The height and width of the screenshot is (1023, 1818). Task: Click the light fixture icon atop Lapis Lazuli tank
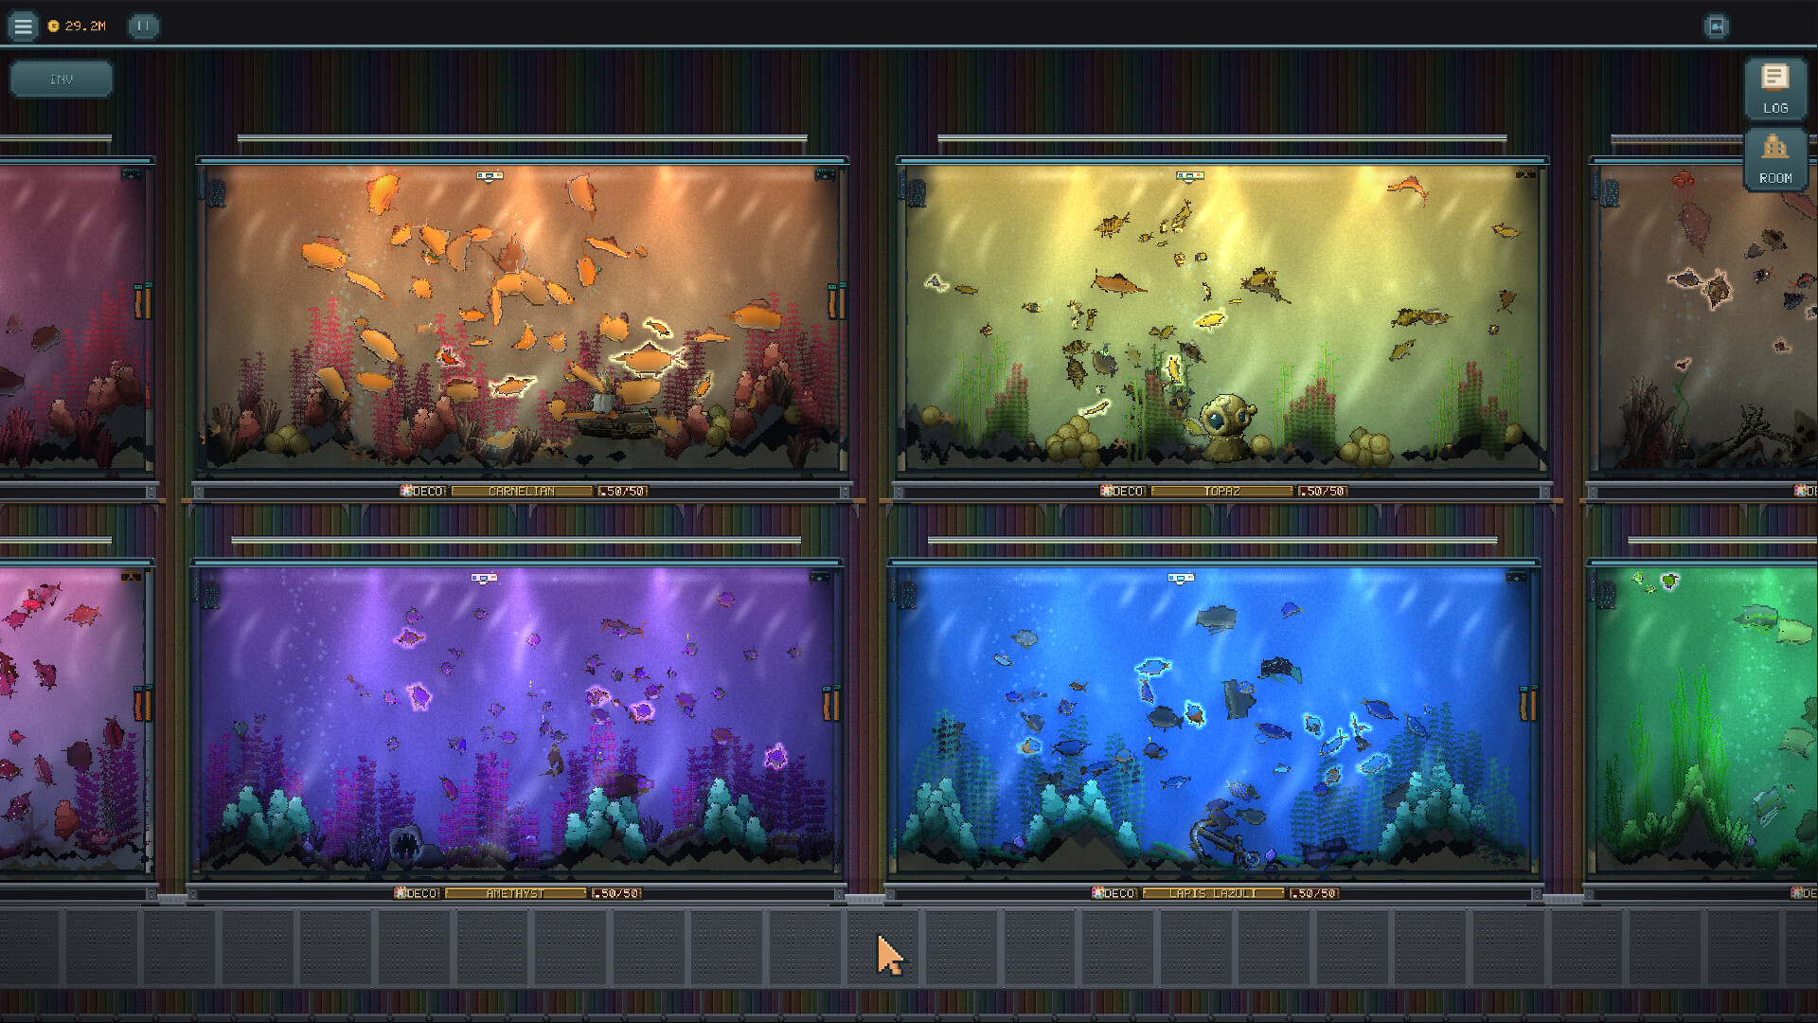coord(1181,578)
